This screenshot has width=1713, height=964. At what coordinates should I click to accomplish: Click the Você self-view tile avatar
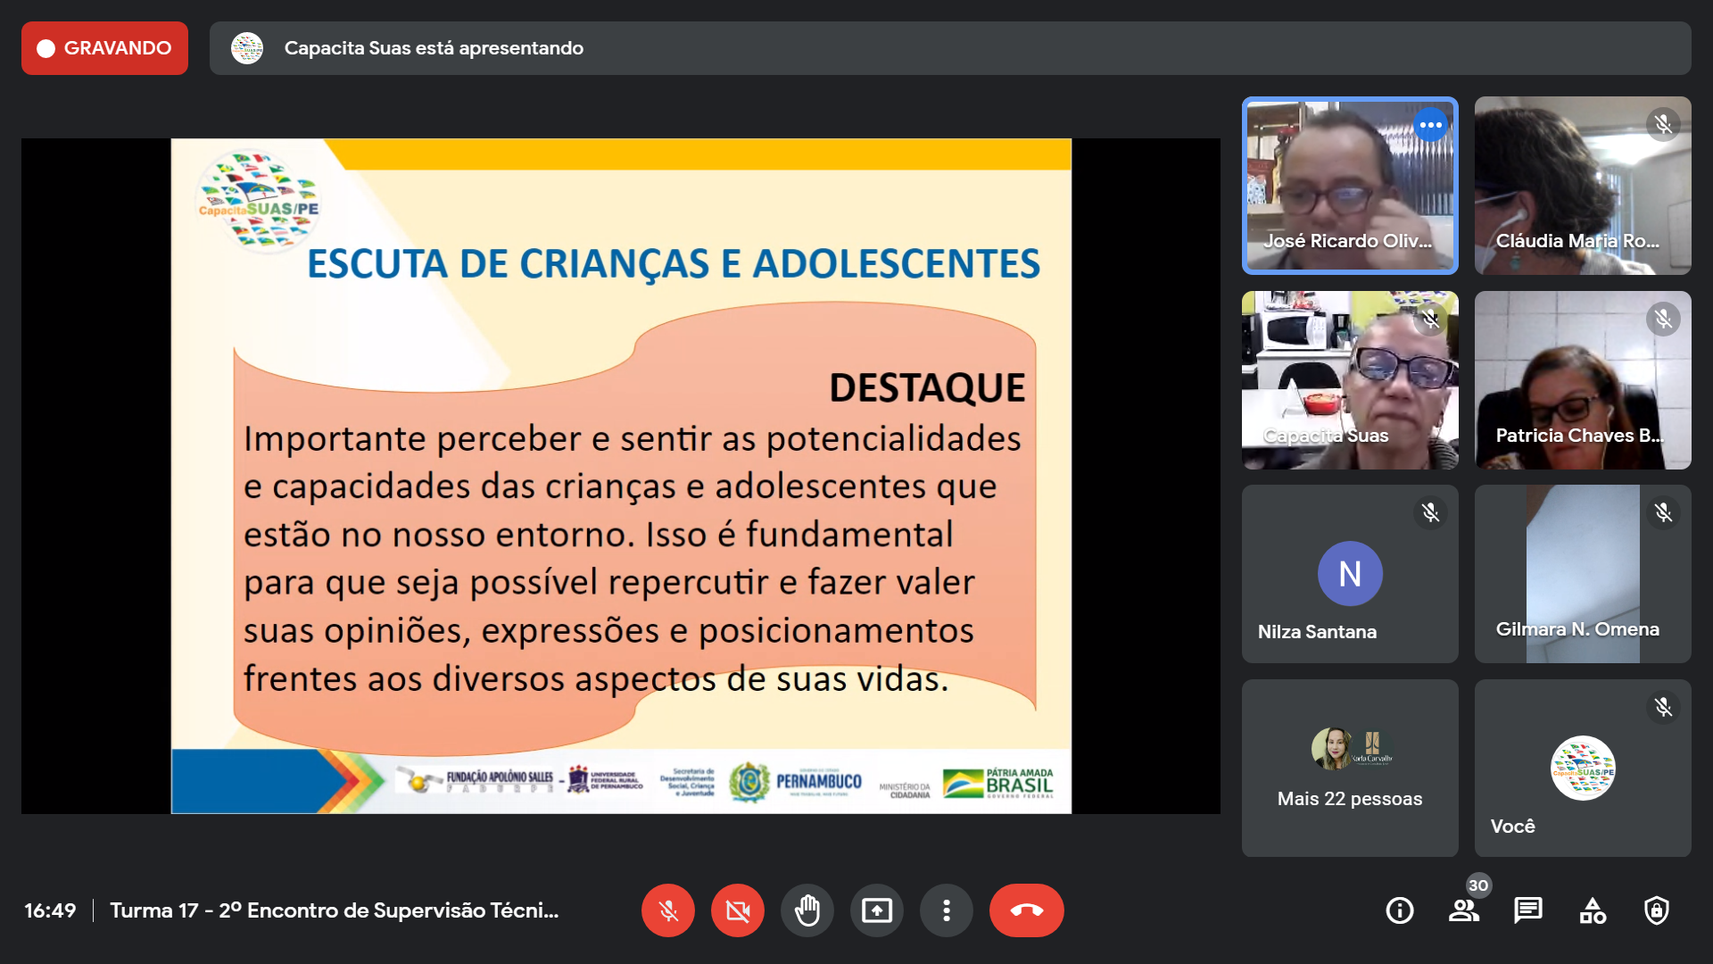1582,769
